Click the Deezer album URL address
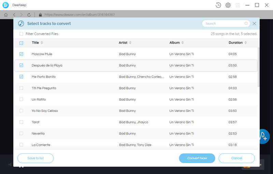273x174 pixels. coord(80,15)
